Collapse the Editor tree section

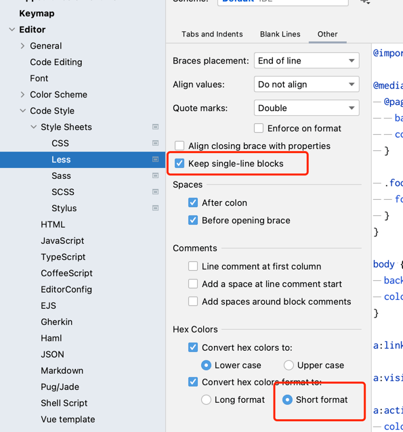[12, 30]
